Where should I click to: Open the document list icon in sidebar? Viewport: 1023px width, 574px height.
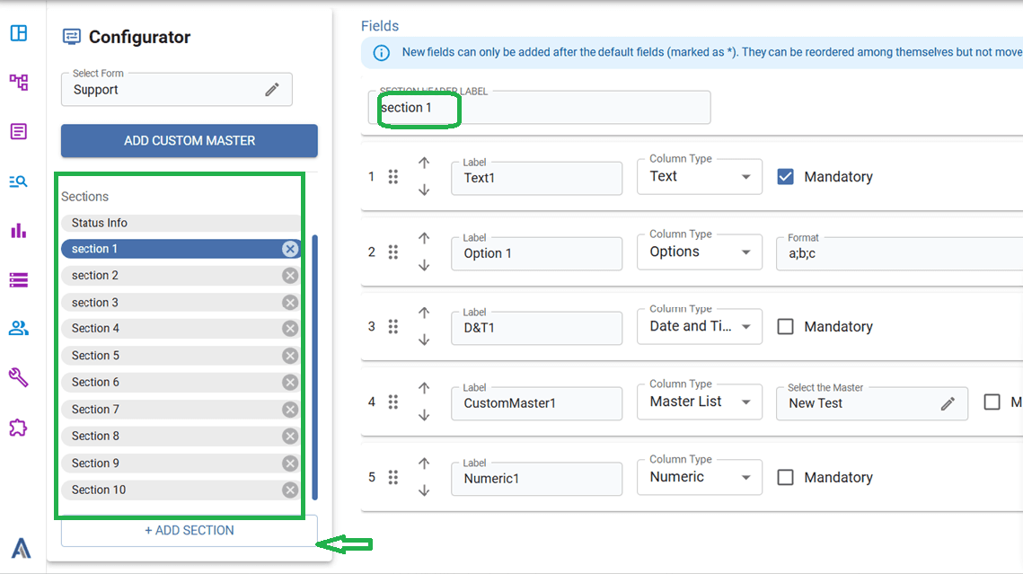[x=19, y=132]
